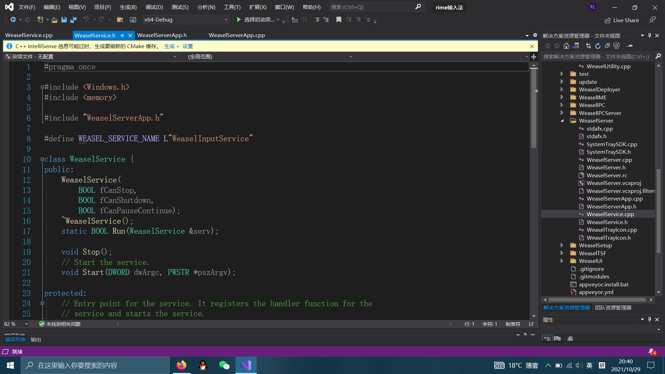Viewport: 665px width, 374px height.
Task: Collapse the WeaselServer folder
Action: [x=562, y=121]
